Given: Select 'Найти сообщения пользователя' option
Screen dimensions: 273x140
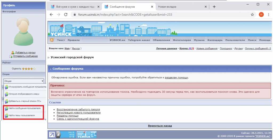Looking at the screenshot, I should [24, 109].
